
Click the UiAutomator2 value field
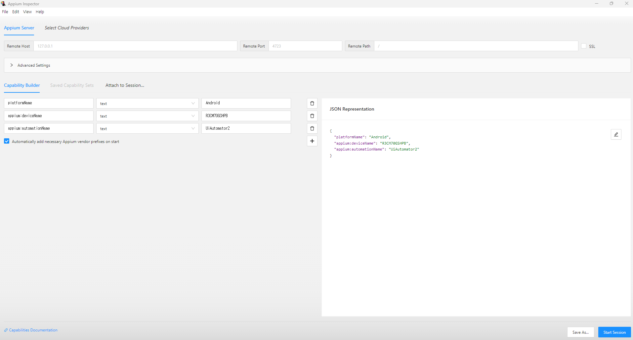point(246,128)
